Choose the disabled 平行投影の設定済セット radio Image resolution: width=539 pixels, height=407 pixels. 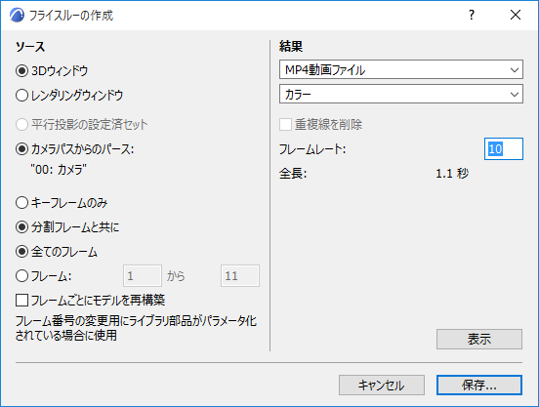[22, 124]
